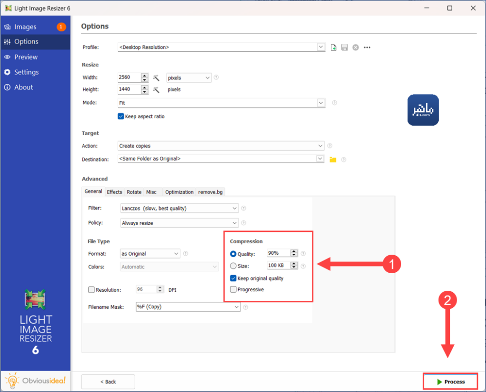Screen dimensions: 486x392
Task: Open profile more options ellipsis
Action: point(367,48)
